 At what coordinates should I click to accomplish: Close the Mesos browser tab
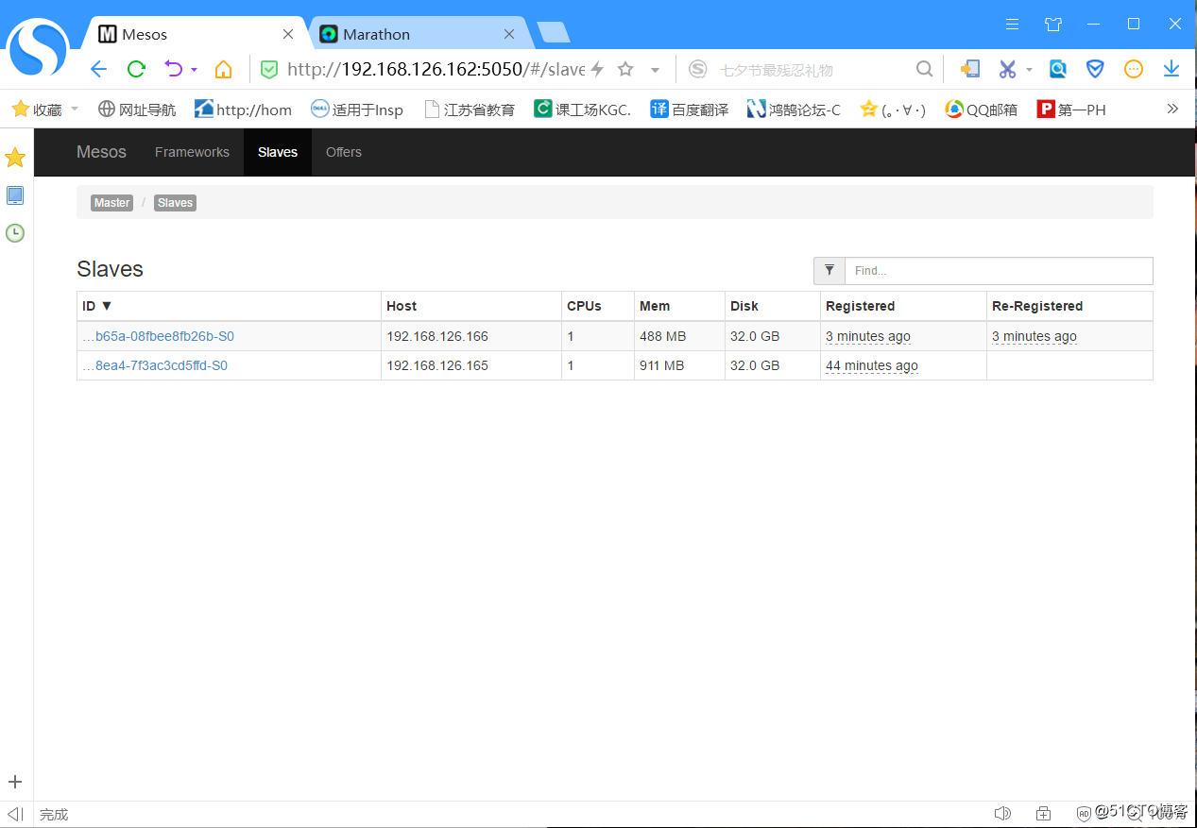click(288, 34)
